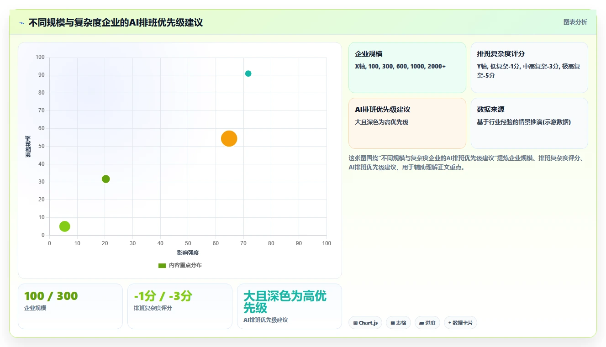Select the light green bubble near origin

(65, 226)
